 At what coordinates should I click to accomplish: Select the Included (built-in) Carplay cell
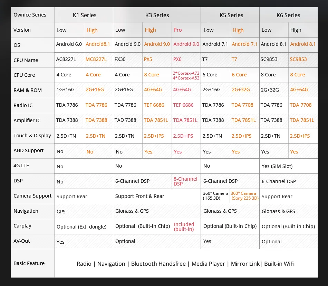coord(186,226)
